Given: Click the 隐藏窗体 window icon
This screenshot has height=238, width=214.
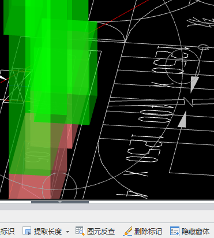Looking at the screenshot, I should click(x=175, y=231).
